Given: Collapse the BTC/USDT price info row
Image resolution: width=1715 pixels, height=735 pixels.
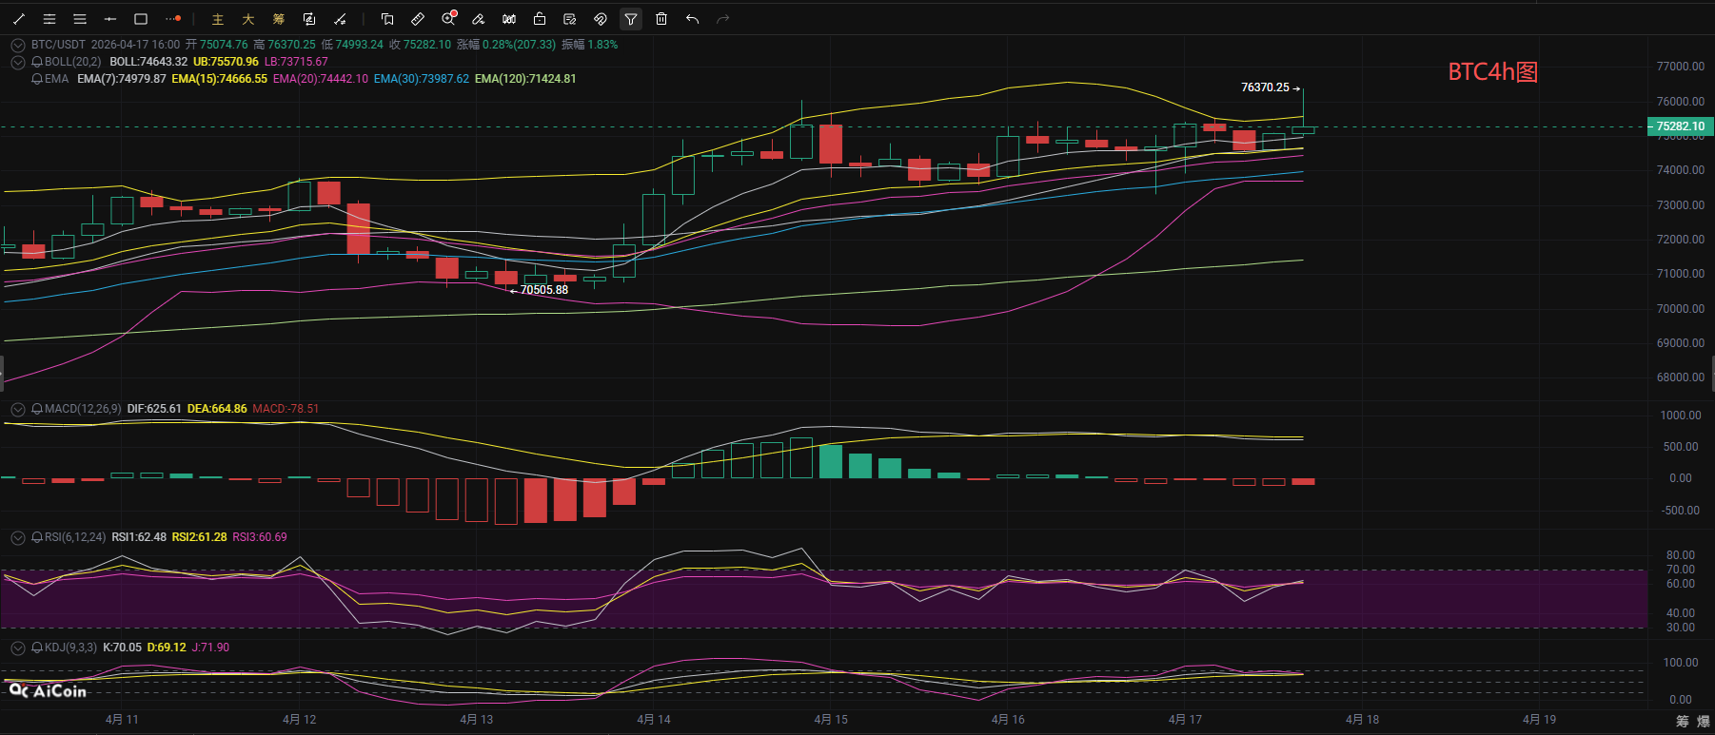Looking at the screenshot, I should click(x=17, y=45).
